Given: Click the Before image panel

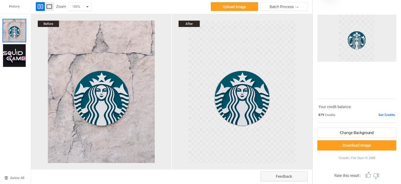Looking at the screenshot, I should point(101,92).
